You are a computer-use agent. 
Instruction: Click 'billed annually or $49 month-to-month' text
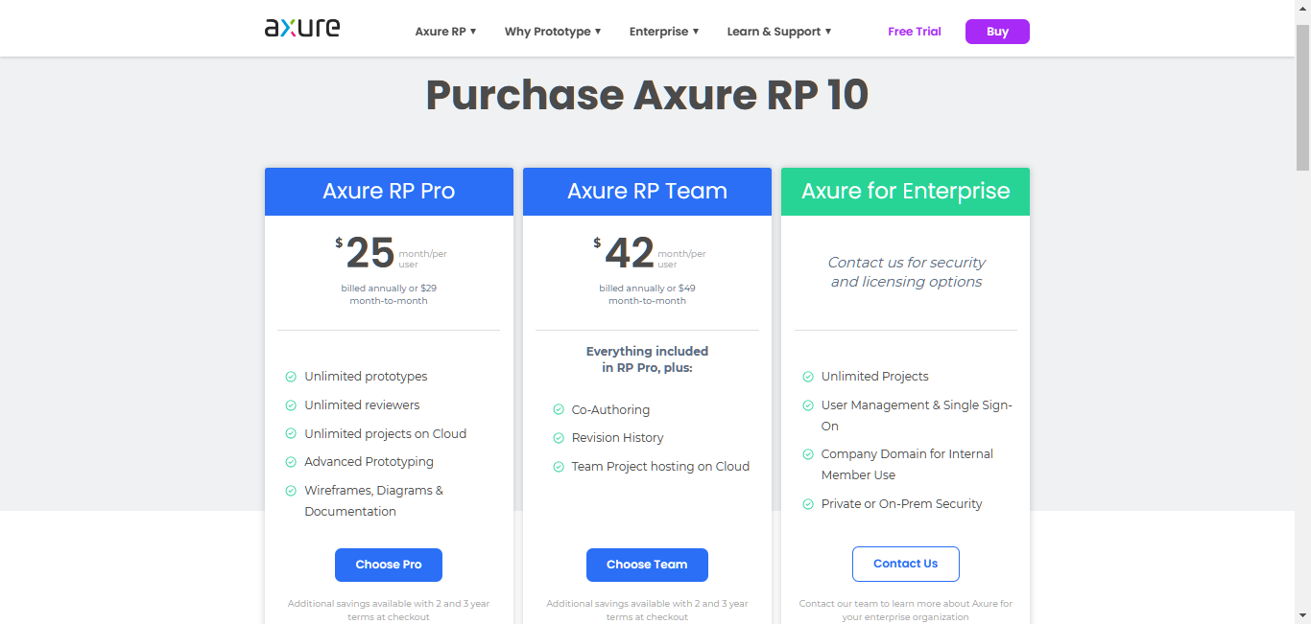(647, 294)
